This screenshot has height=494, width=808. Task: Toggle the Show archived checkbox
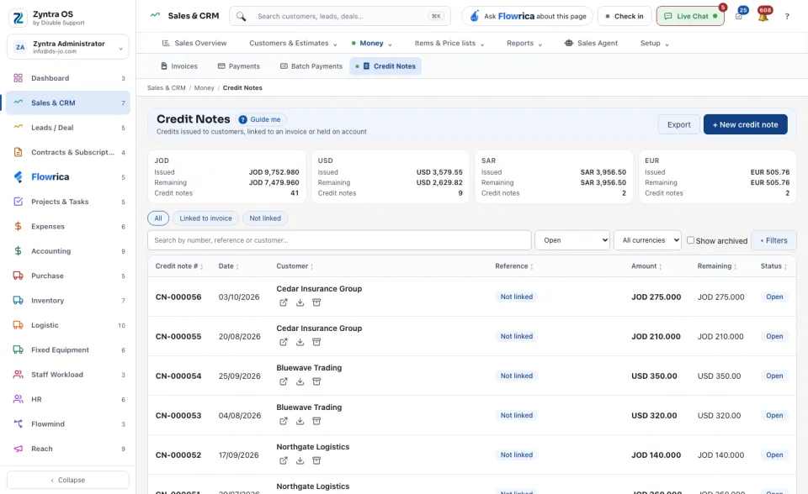[690, 240]
